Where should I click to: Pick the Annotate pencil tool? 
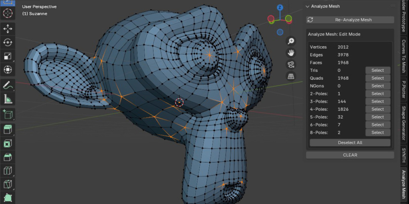[x=8, y=85]
